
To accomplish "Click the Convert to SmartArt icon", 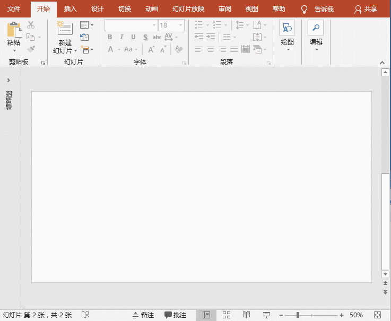I will tap(257, 49).
